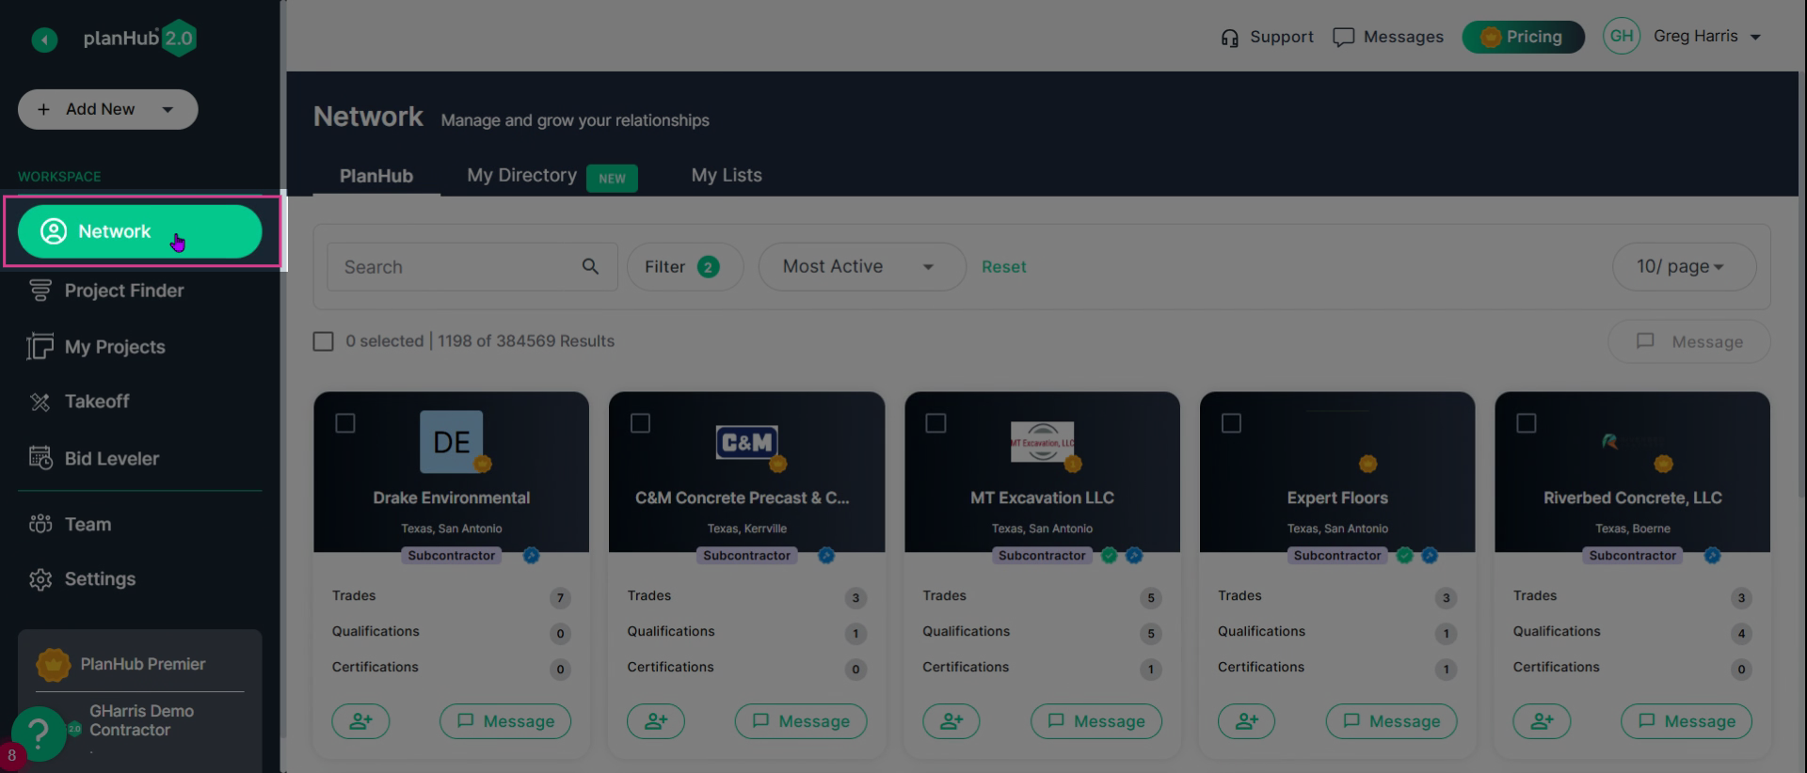1807x773 pixels.
Task: Click the Takeoff tools icon
Action: (40, 402)
